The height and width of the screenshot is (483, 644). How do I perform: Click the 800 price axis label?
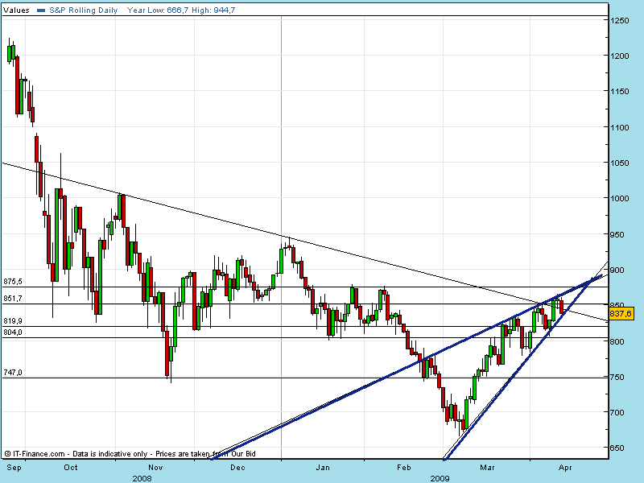(619, 341)
